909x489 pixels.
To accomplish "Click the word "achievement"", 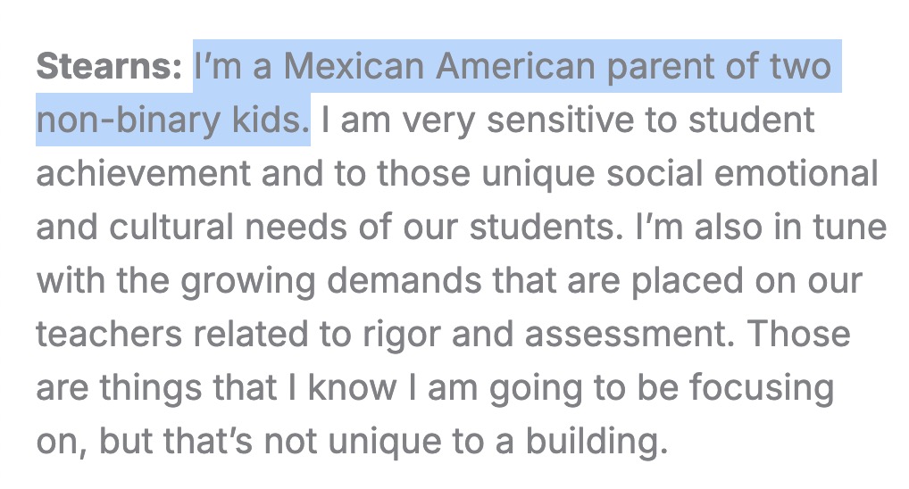I will [x=141, y=174].
